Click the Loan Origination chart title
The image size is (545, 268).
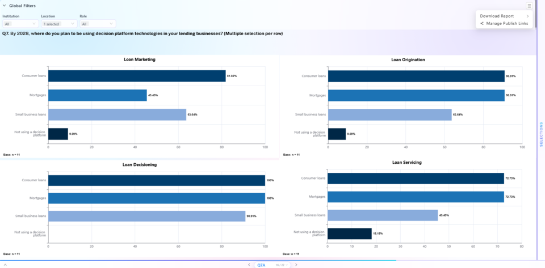click(408, 59)
